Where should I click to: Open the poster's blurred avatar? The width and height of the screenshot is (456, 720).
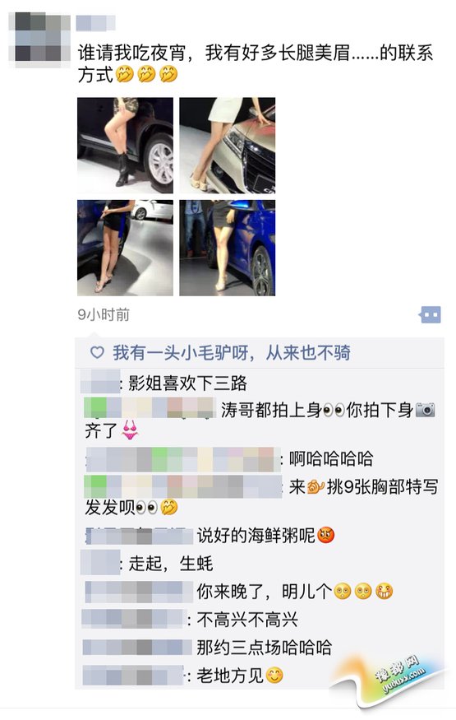point(39,40)
